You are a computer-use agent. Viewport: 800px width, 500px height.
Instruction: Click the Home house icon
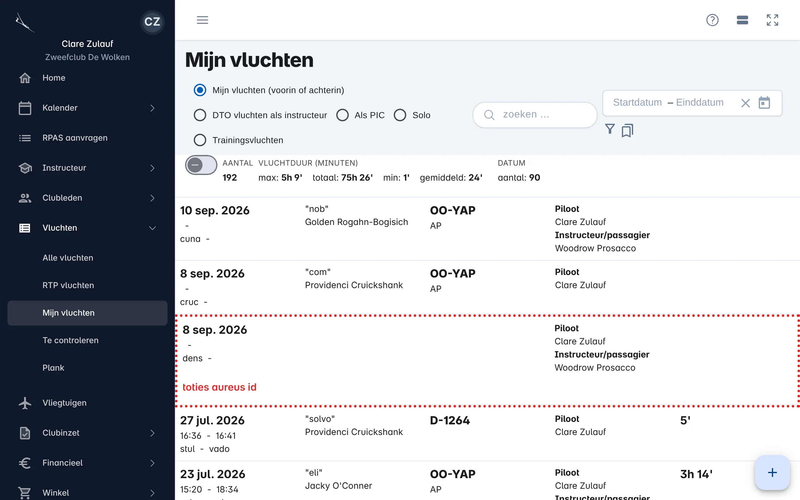(x=25, y=78)
